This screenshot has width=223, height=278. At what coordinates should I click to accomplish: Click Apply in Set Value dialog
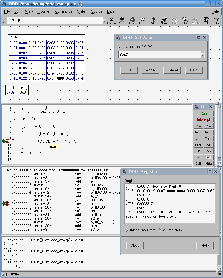pos(150,70)
